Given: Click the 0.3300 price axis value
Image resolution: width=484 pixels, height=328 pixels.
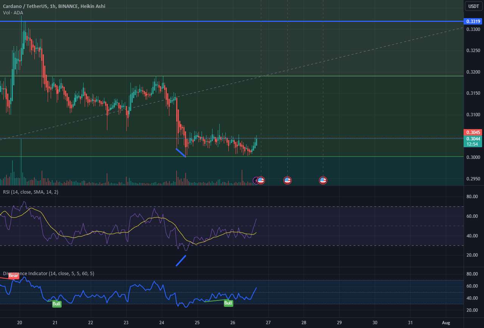Looking at the screenshot, I should tap(473, 29).
